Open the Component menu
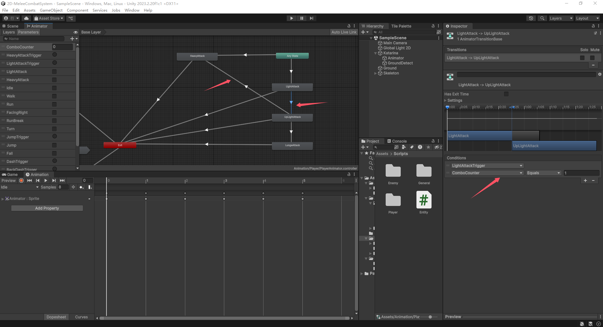 (78, 10)
